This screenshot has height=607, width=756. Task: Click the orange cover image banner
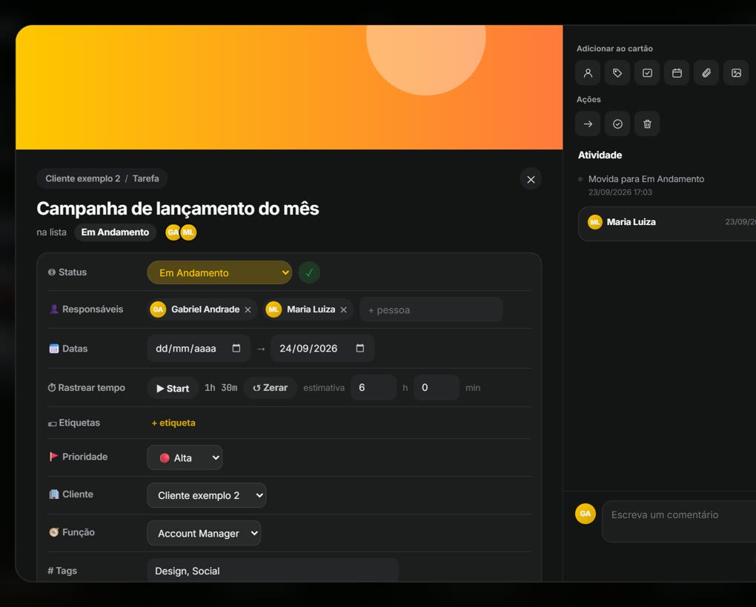click(x=289, y=87)
